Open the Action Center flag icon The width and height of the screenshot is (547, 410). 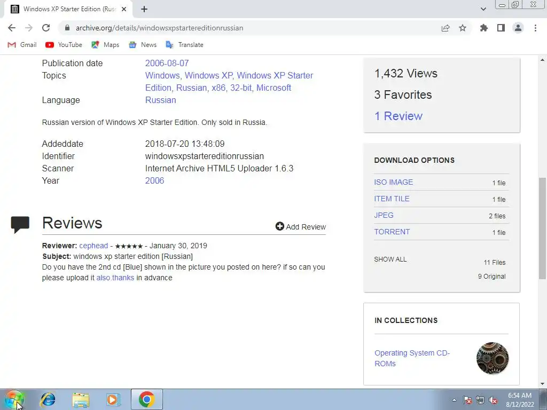click(467, 400)
